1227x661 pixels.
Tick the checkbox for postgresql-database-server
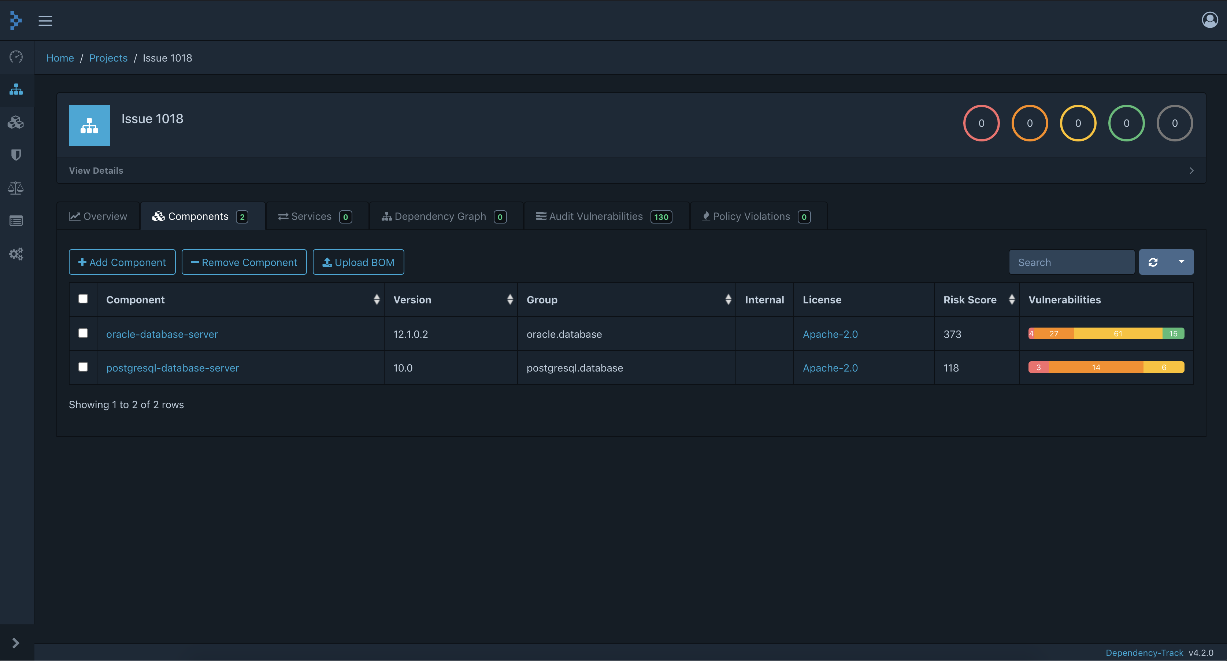[83, 367]
